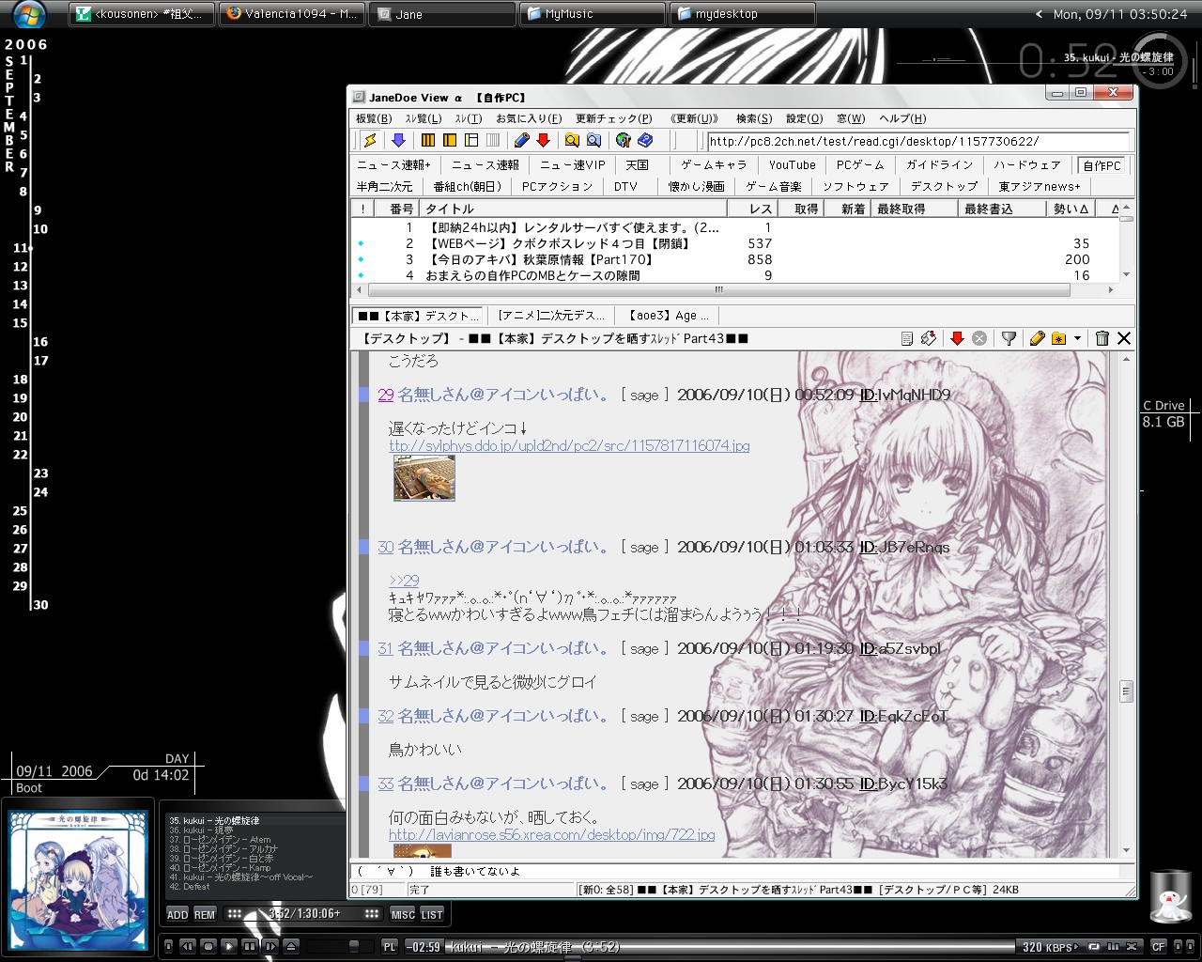Click the MISC button in the music player

403,914
